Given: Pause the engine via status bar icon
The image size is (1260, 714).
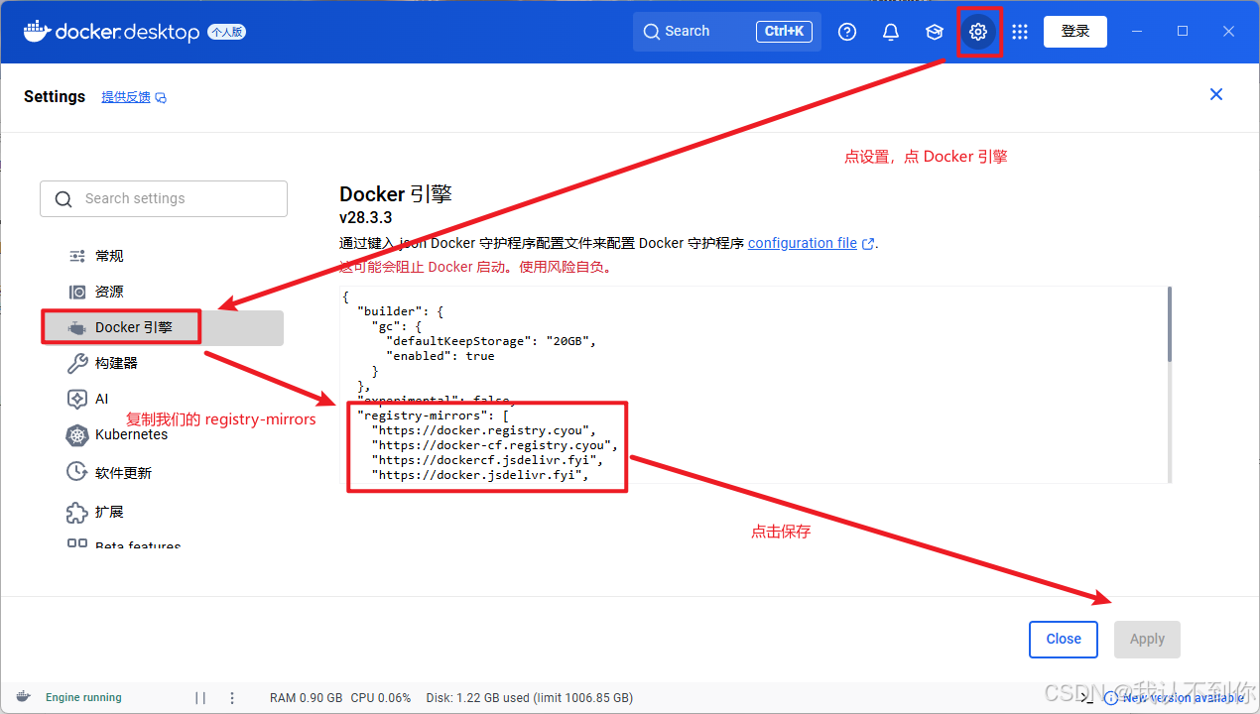Looking at the screenshot, I should (200, 698).
